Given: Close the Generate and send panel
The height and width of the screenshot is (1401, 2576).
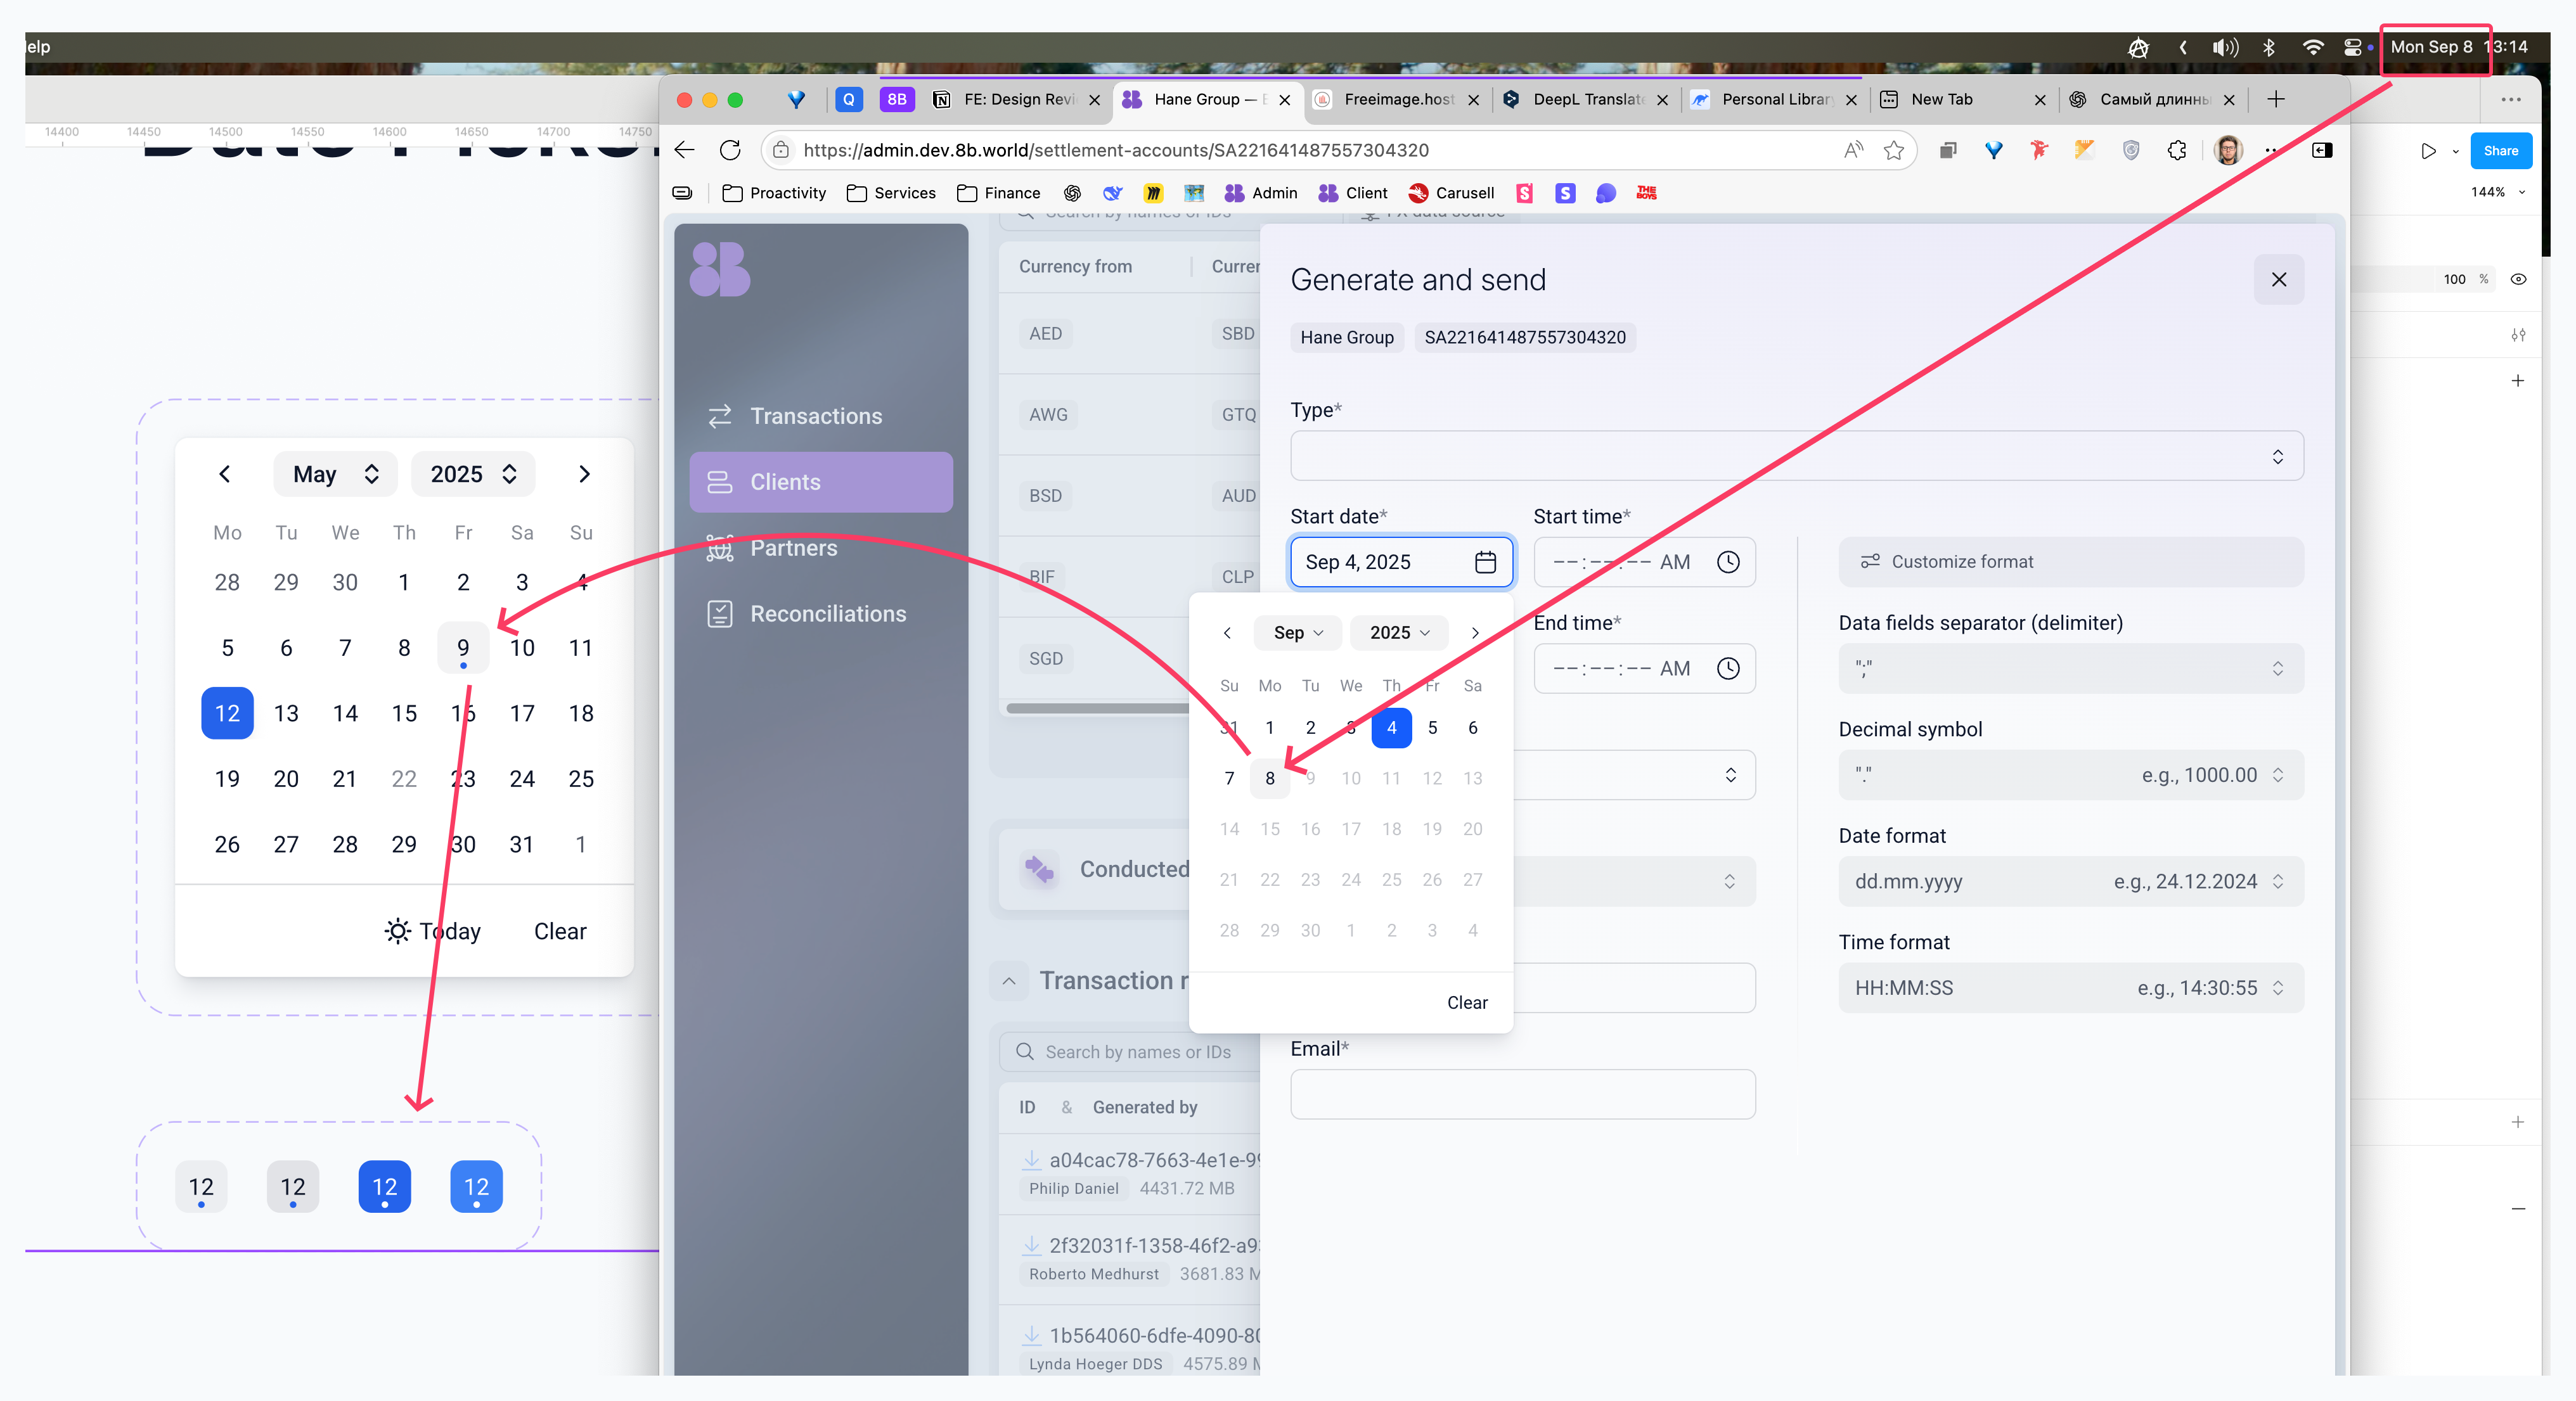Looking at the screenshot, I should (2279, 280).
